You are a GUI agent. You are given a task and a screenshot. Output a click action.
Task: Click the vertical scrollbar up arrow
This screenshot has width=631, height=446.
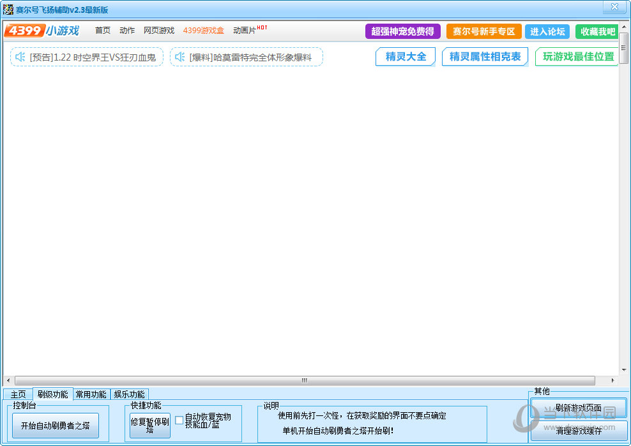click(x=624, y=27)
